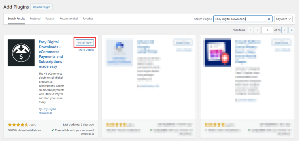Click the (542) ratings count
The image size is (299, 141).
click(x=33, y=125)
